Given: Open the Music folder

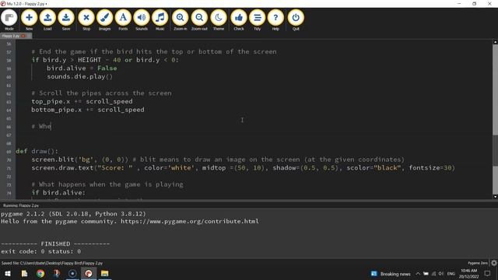Looking at the screenshot, I should pyautogui.click(x=160, y=20).
